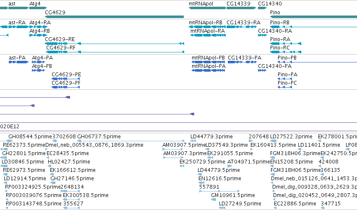Select the Pino-RA transcript
Viewport: 357px width, 210px height.
[x=286, y=44]
